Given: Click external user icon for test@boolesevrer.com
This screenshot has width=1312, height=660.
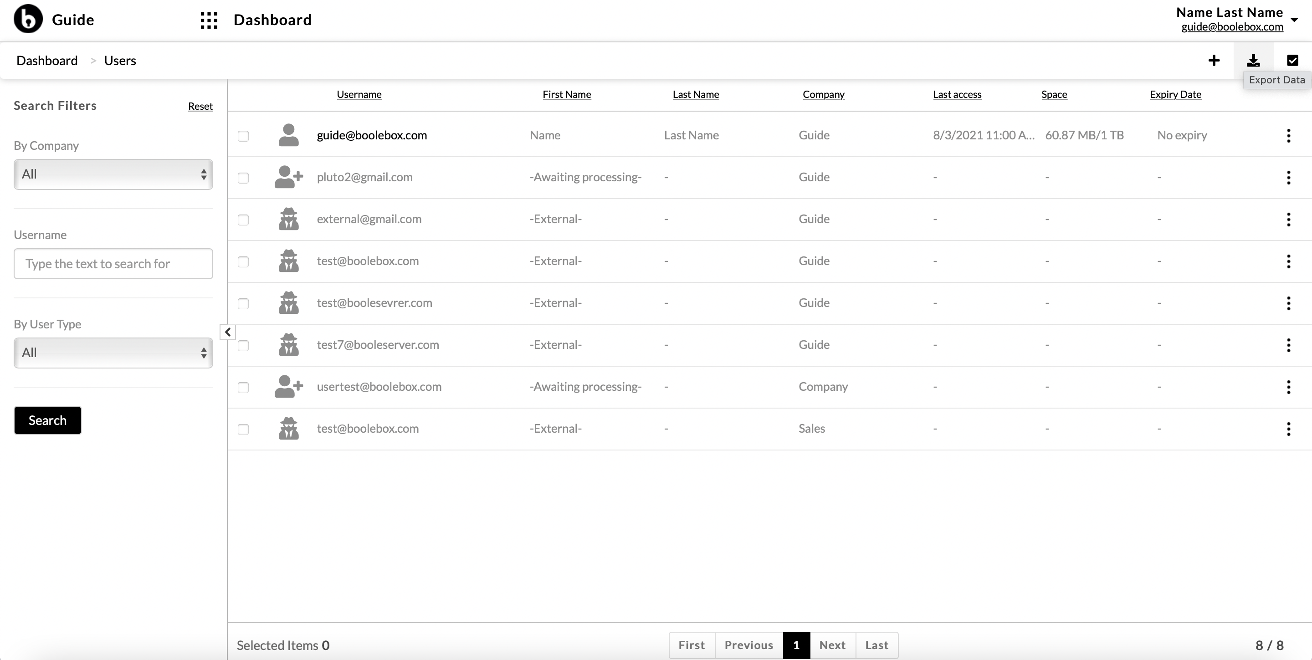Looking at the screenshot, I should tap(288, 302).
